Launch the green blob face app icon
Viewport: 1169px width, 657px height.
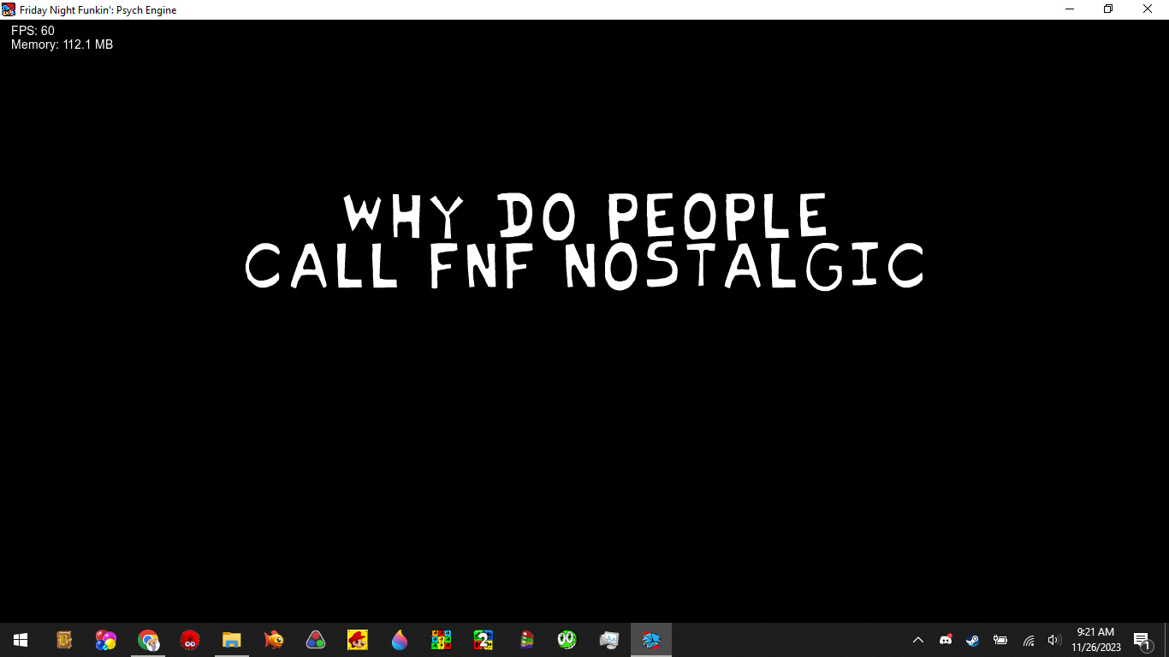coord(567,640)
